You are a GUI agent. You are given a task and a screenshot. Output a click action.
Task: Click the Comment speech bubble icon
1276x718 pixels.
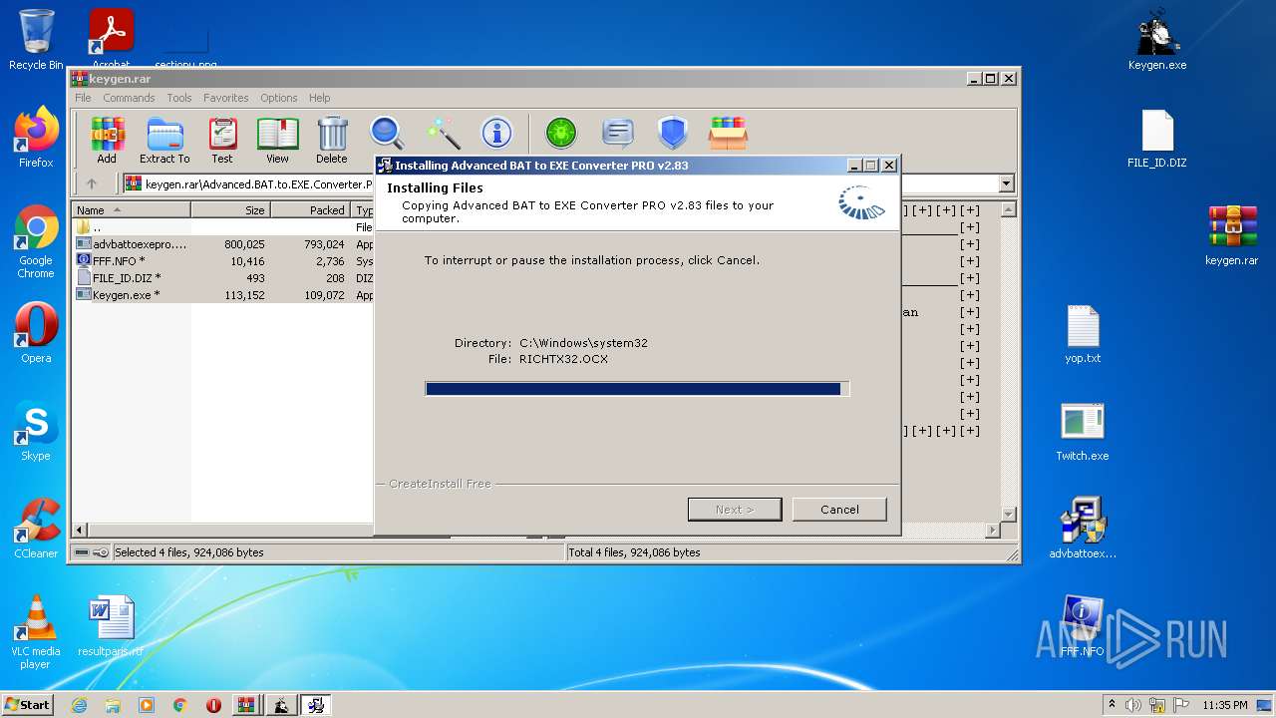click(618, 133)
